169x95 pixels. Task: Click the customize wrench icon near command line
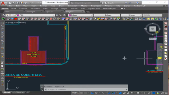(x=42, y=90)
